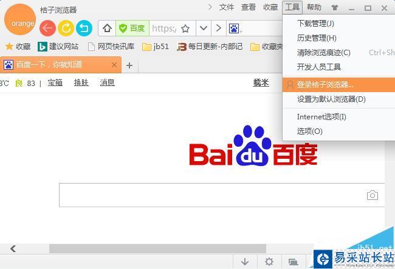Screen dimensions: 395x269
Task: Open the home page icon
Action: [x=107, y=28]
